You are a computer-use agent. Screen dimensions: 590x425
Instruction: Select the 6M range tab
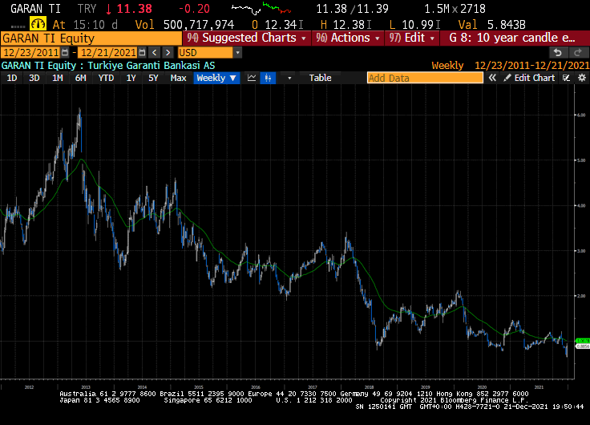[x=80, y=78]
